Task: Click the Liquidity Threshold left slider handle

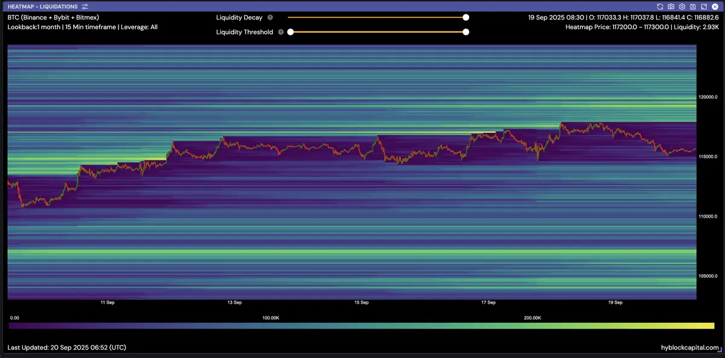Action: [290, 32]
